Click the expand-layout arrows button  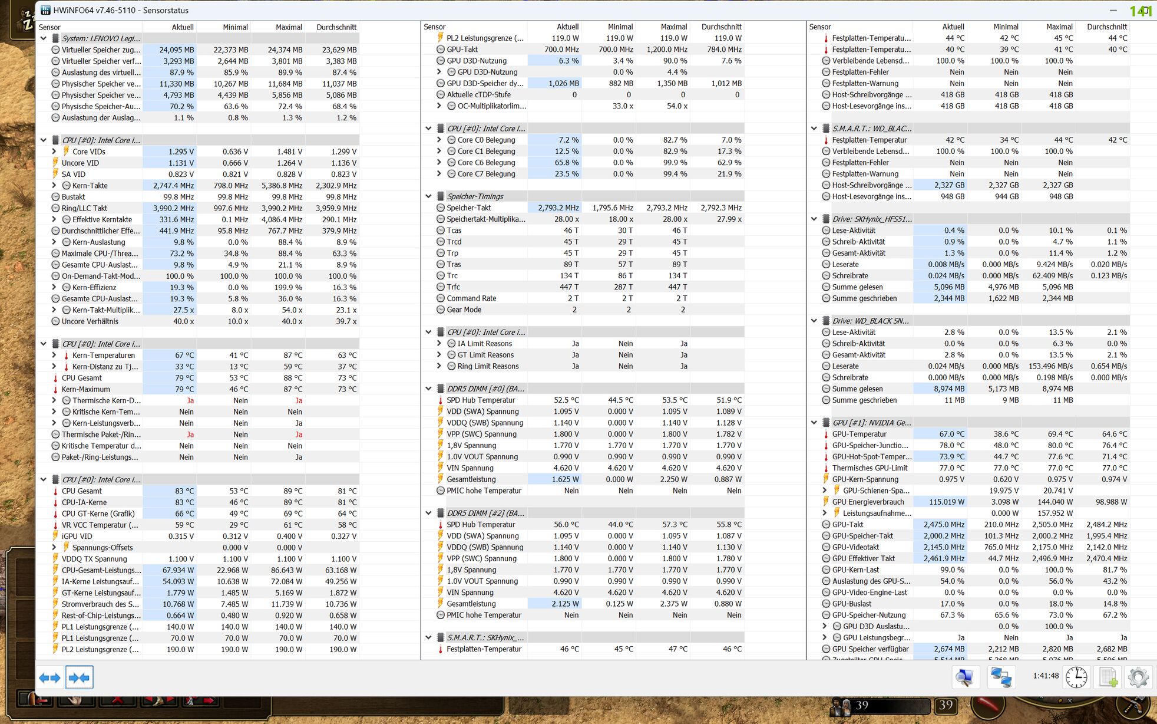[x=50, y=677]
